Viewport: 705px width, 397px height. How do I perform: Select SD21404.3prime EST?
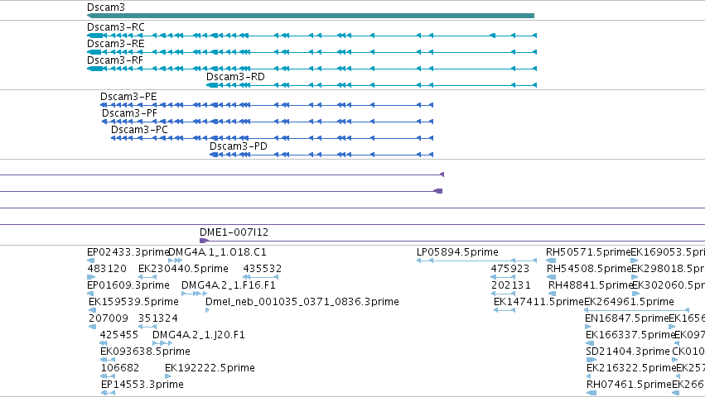pyautogui.click(x=628, y=352)
